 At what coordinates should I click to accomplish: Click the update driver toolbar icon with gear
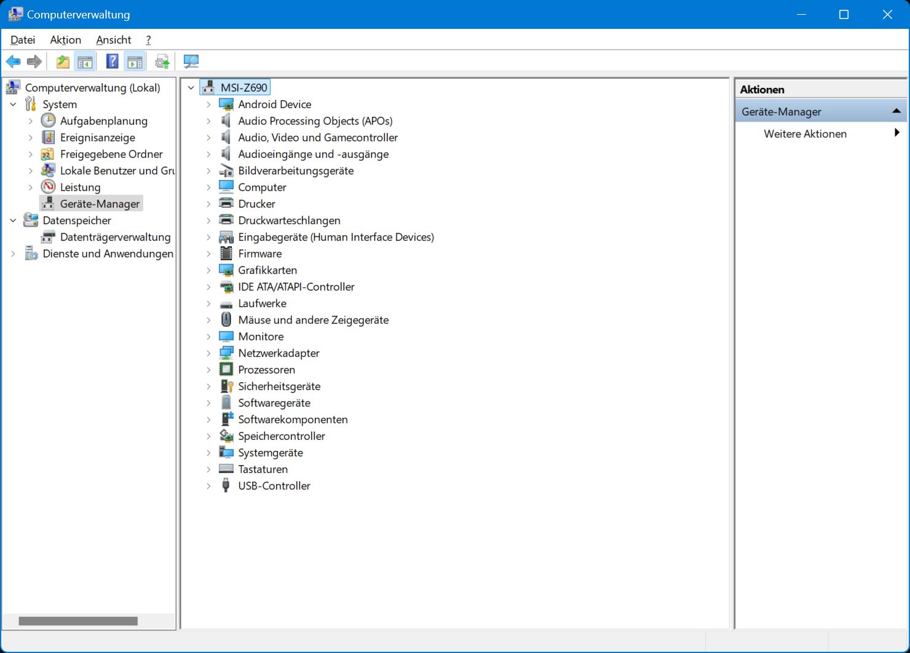pyautogui.click(x=162, y=61)
